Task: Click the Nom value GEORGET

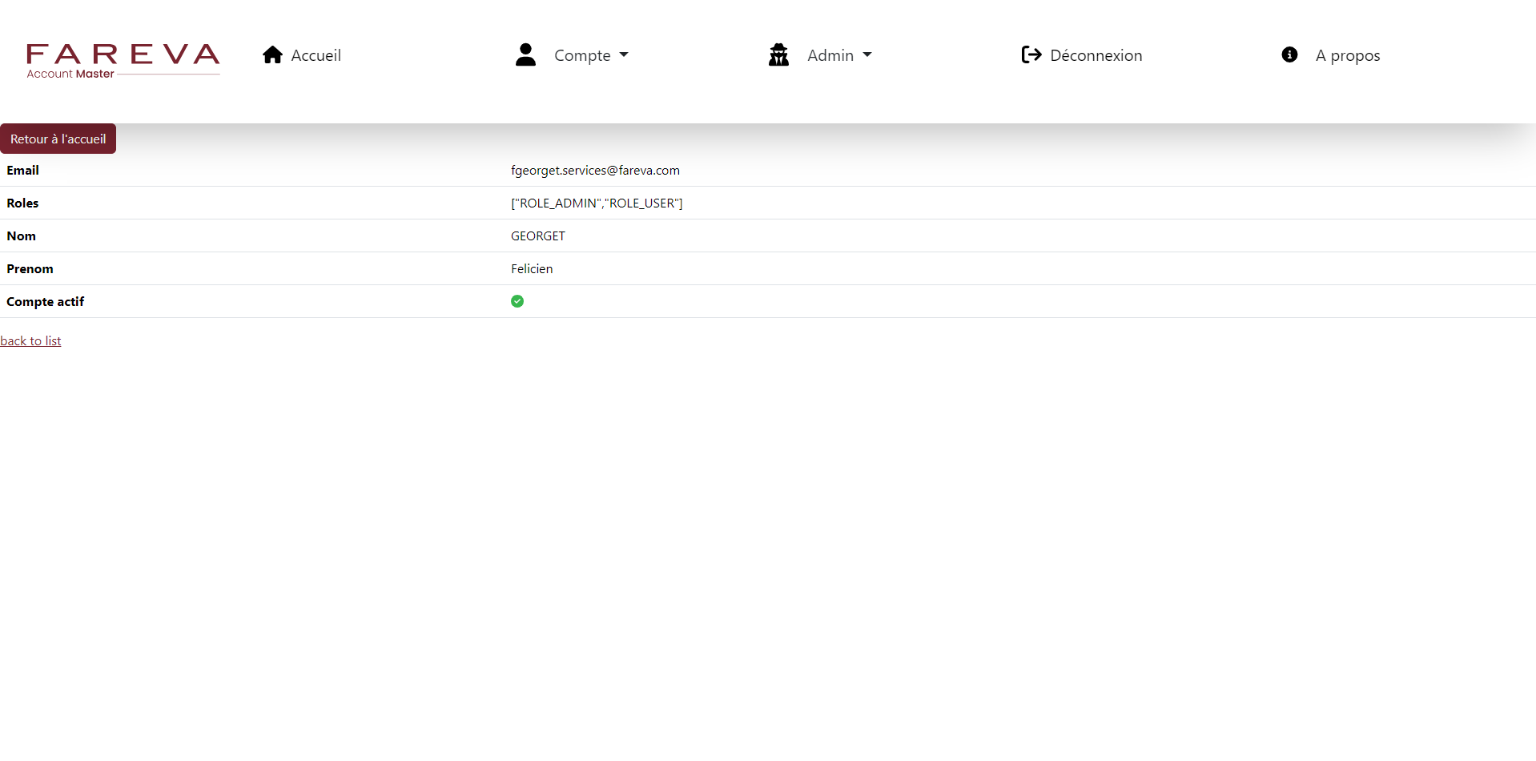Action: [x=537, y=236]
